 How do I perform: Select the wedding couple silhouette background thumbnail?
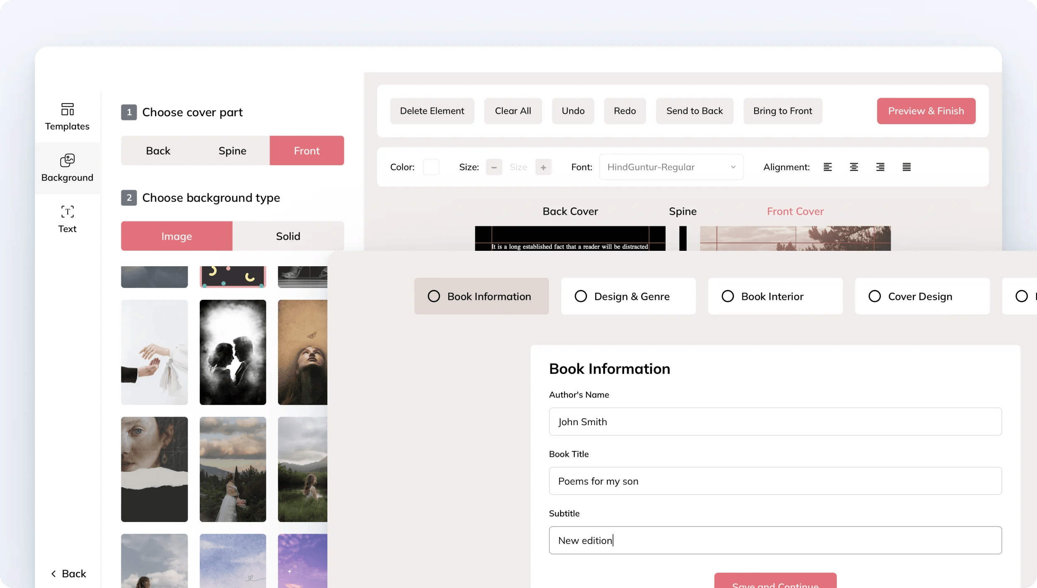tap(232, 353)
